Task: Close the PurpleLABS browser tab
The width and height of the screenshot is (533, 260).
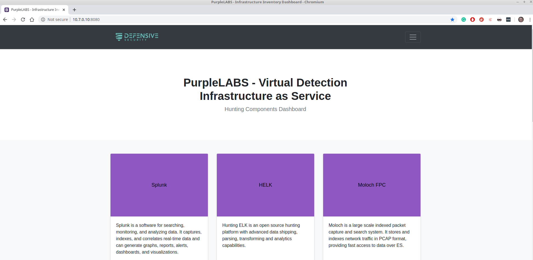Action: tap(64, 10)
